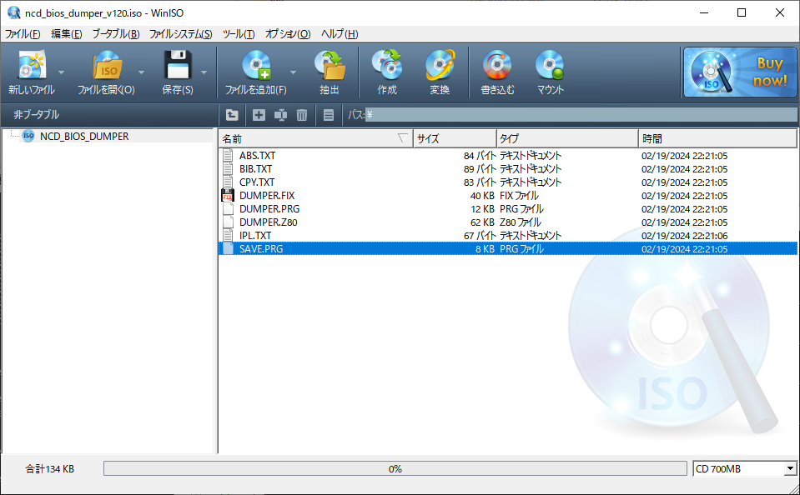Screen dimensions: 800x495
Task: Click the ファイルを追加(F) toolbar icon
Action: point(256,65)
